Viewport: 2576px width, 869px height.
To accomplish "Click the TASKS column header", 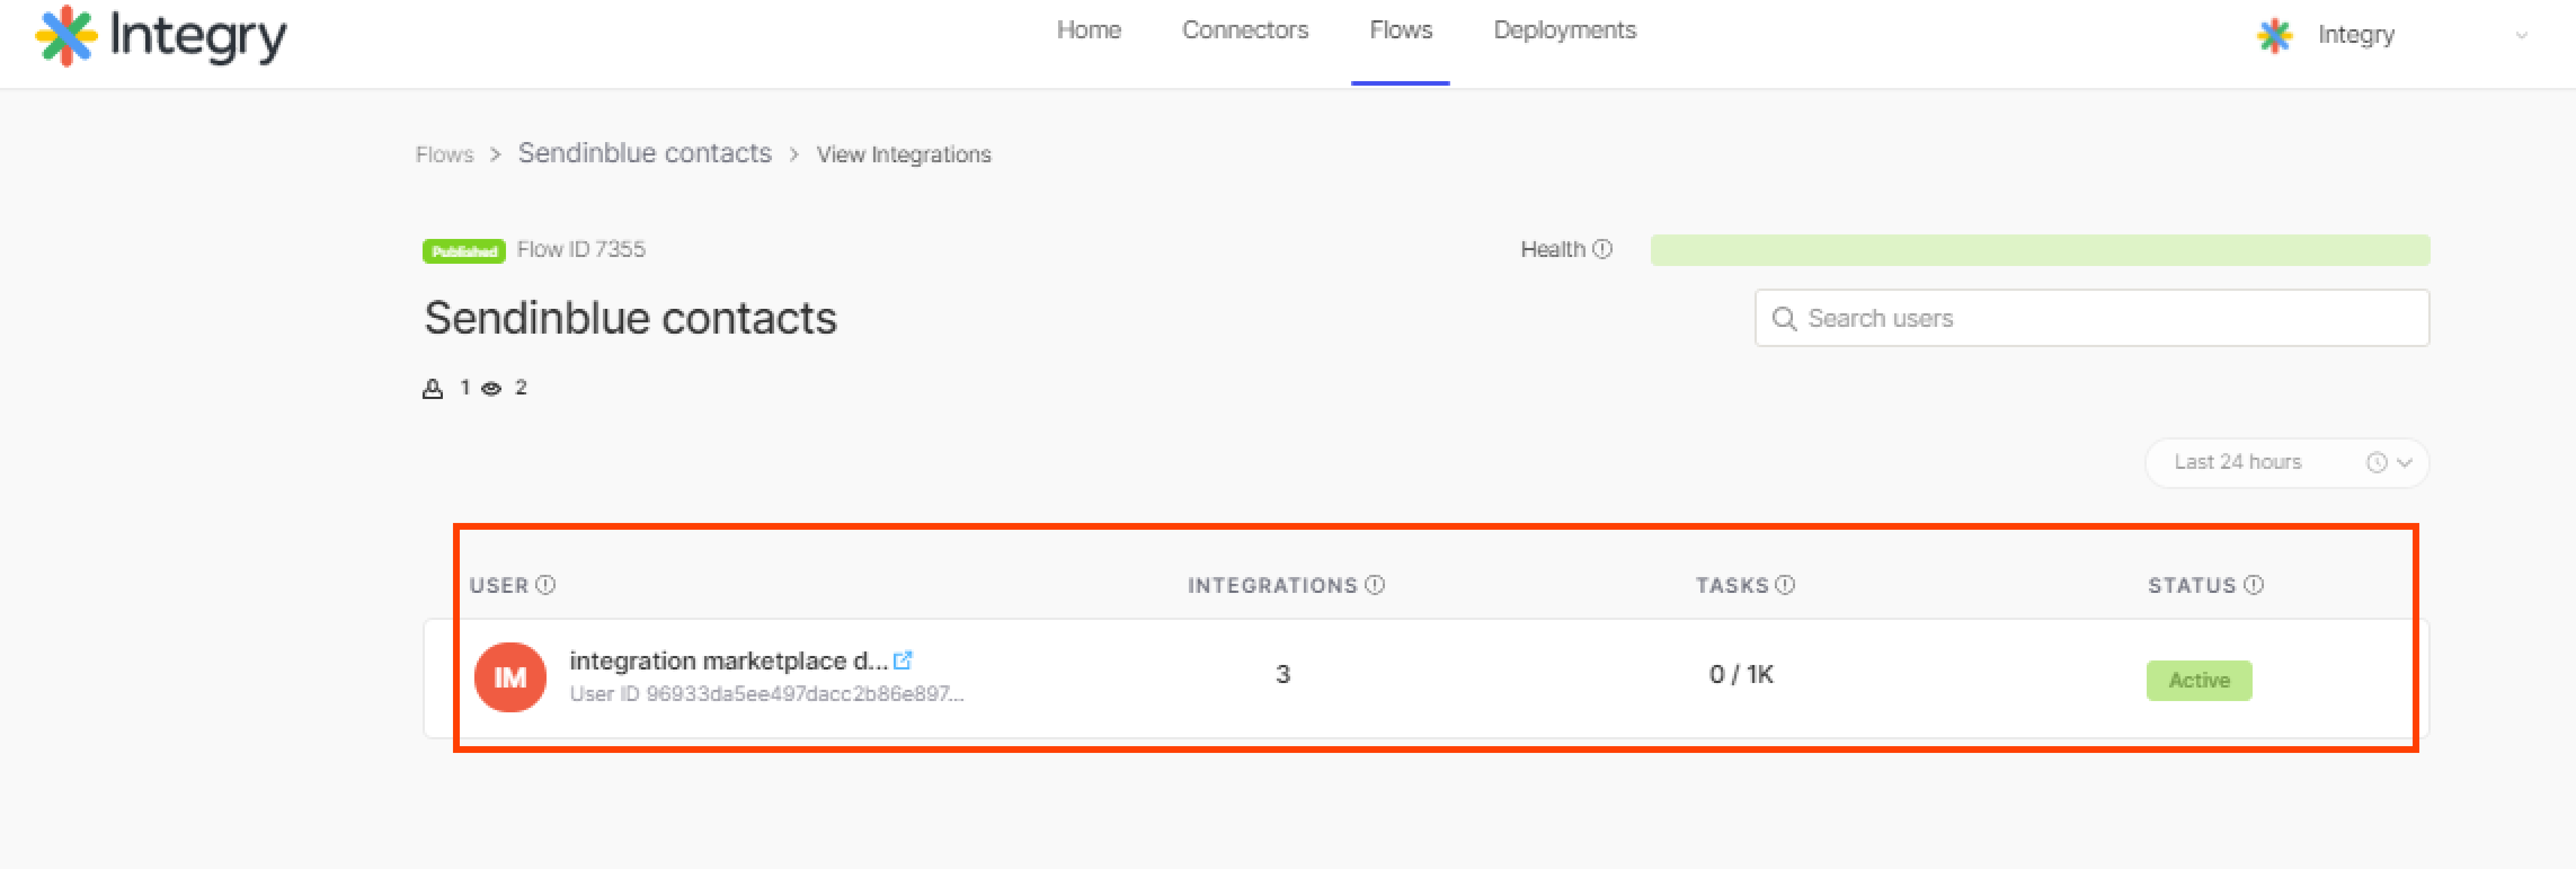I will click(1732, 585).
